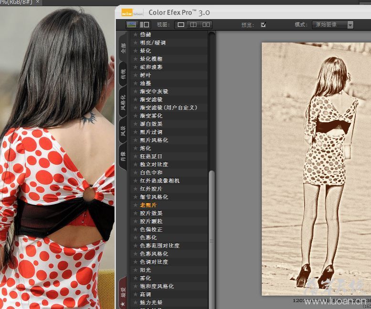Switch to the 传统 category tab
371x309 pixels.
(x=123, y=74)
